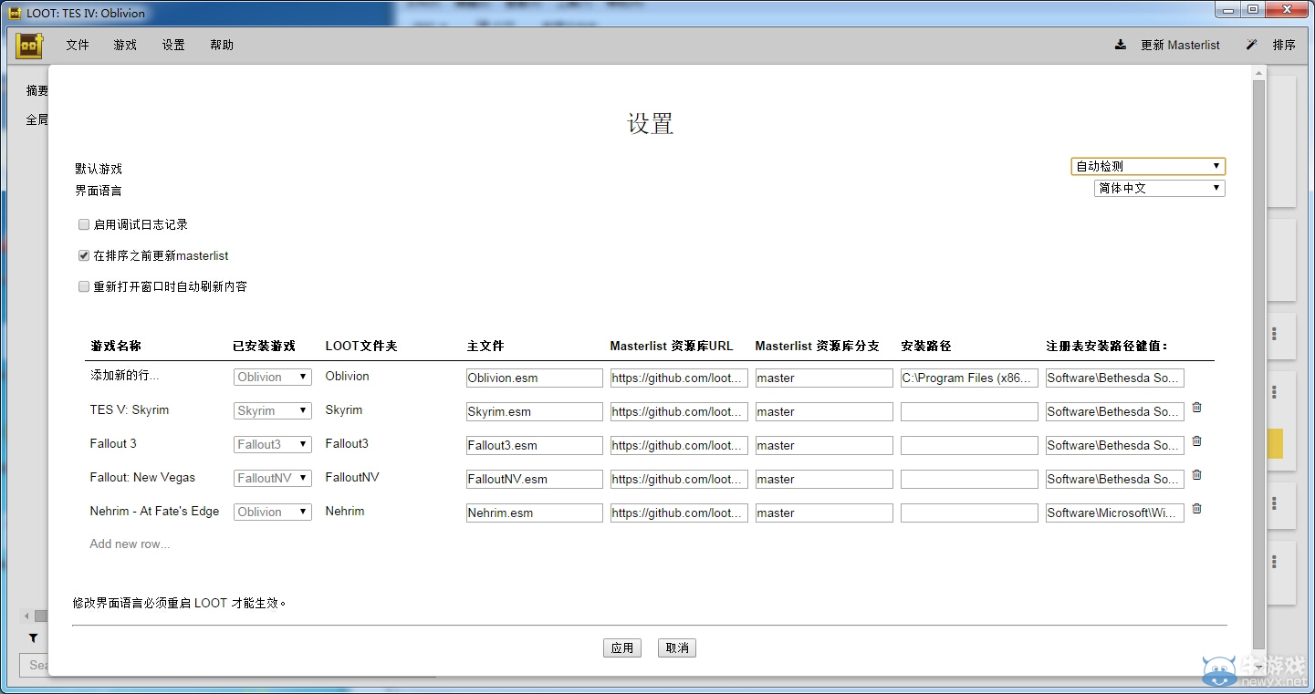Click the Nehrim - At Fate's Edge name
This screenshot has width=1315, height=694.
click(x=154, y=511)
